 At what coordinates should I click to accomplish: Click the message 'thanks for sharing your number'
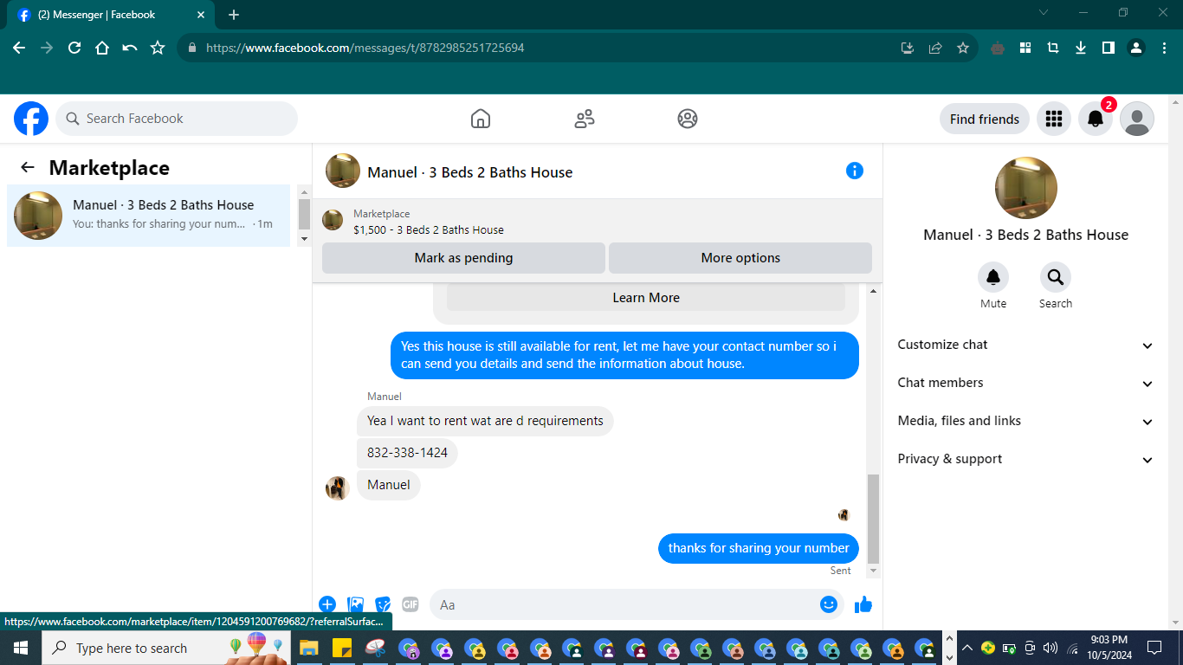click(x=759, y=548)
